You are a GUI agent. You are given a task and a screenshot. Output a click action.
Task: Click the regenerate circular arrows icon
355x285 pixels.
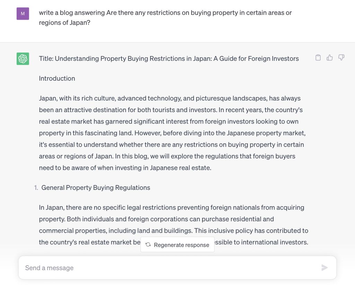click(148, 245)
